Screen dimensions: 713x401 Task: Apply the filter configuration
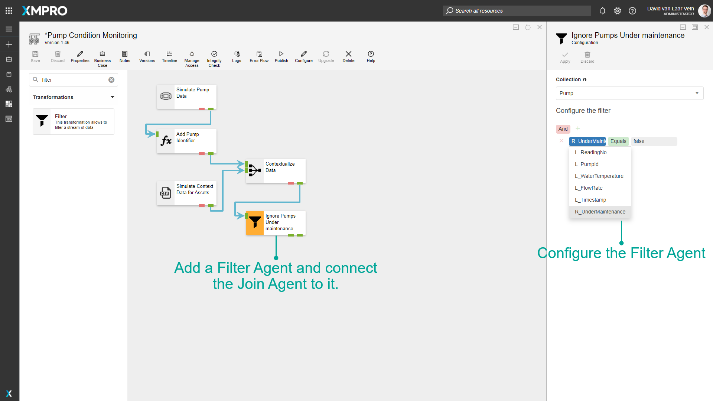tap(565, 57)
